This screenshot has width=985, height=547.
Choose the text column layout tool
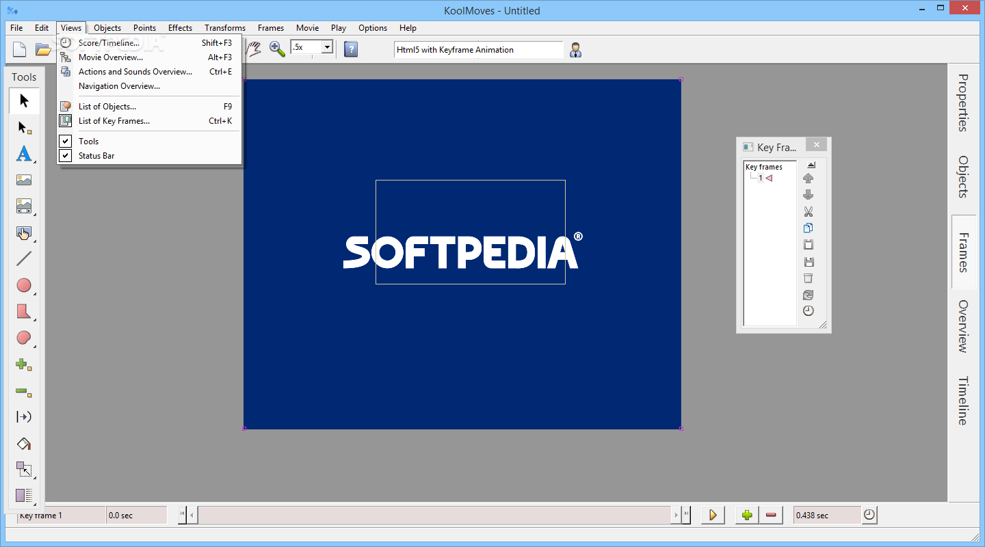tap(24, 496)
